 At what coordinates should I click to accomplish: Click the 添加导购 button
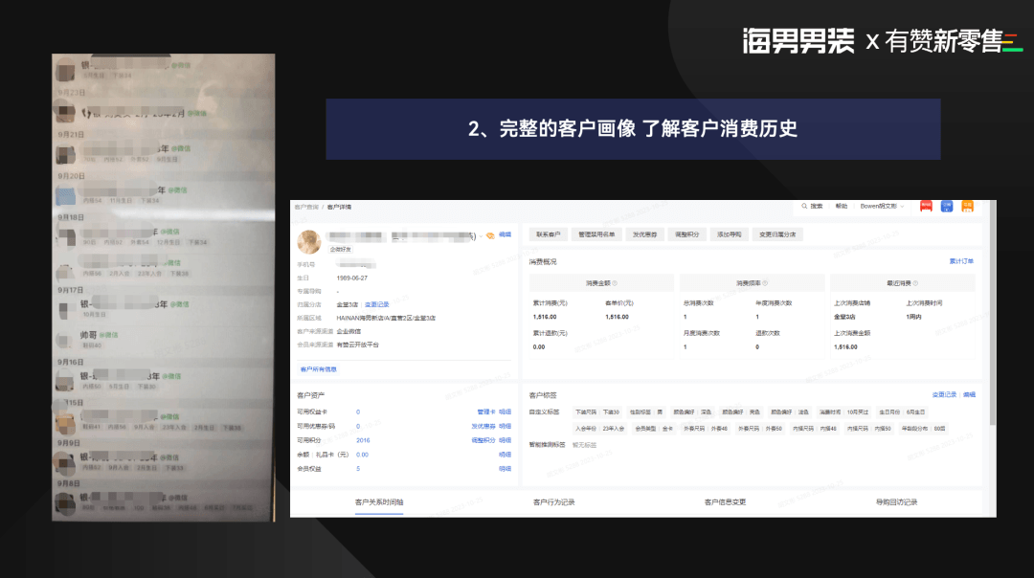[730, 234]
